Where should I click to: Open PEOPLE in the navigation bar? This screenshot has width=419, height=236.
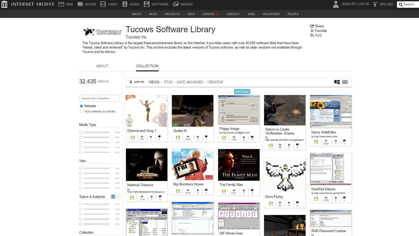point(293,14)
